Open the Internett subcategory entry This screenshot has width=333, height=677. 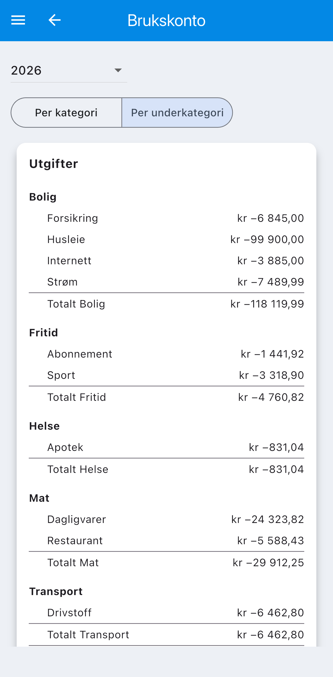166,261
